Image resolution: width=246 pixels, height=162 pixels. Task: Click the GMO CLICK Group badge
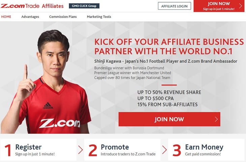pos(84,6)
